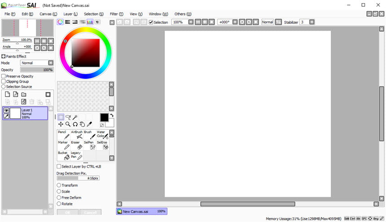The width and height of the screenshot is (386, 222).
Task: Zoom in with the navigator plus button
Action: click(x=44, y=41)
